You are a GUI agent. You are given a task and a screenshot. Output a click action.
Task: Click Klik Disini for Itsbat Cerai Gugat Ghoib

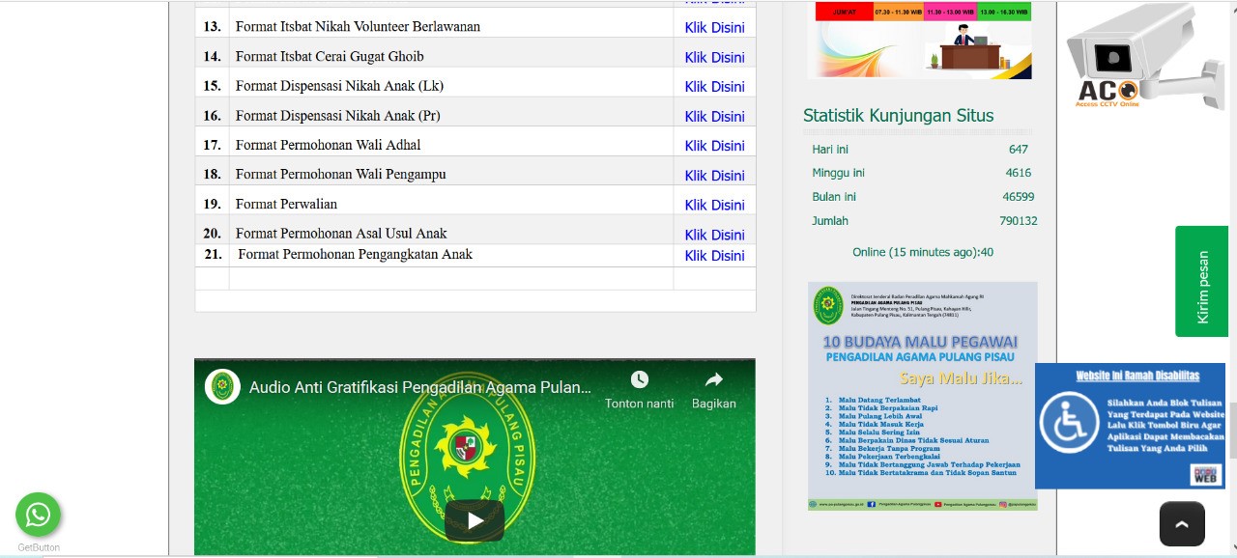pyautogui.click(x=714, y=57)
